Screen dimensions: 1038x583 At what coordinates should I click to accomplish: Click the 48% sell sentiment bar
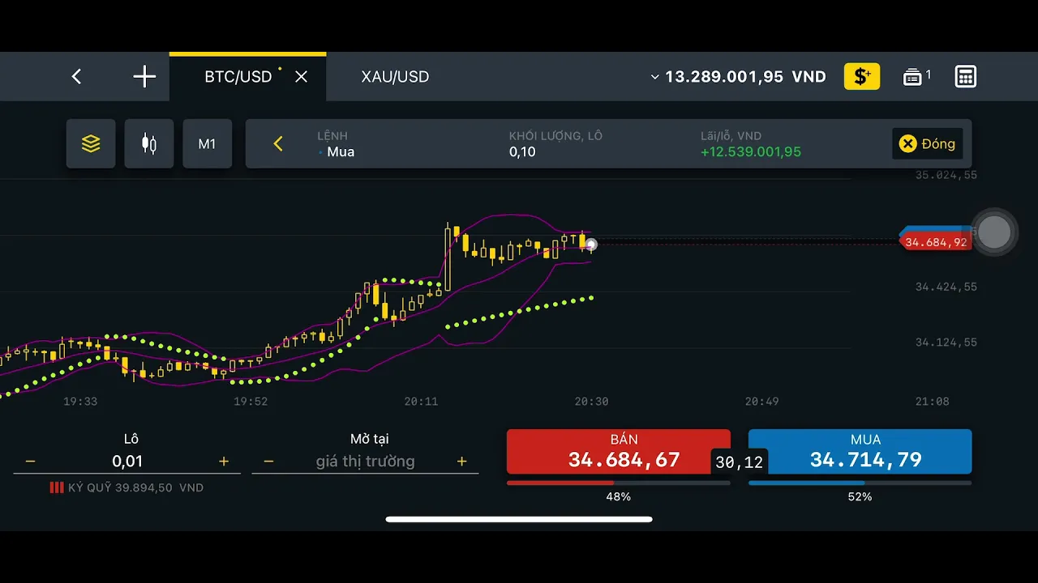[x=619, y=483]
